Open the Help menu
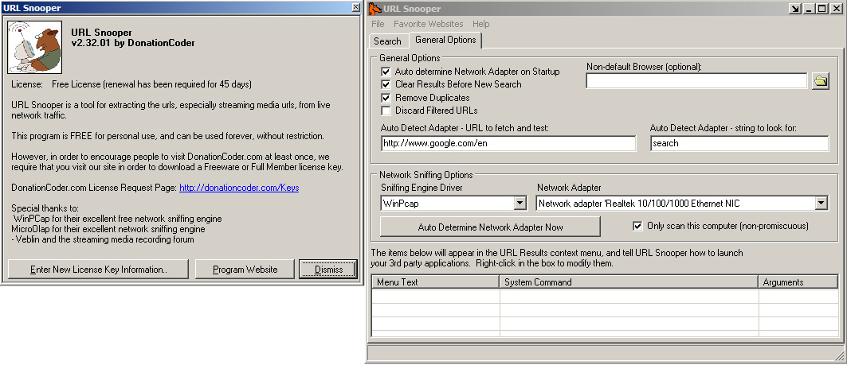847x365 pixels. [480, 24]
